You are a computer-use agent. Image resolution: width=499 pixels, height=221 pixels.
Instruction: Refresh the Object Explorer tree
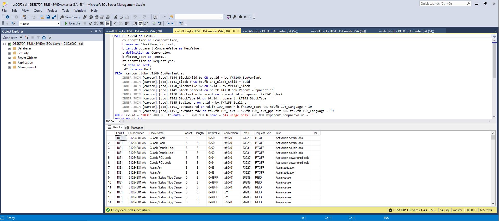44,37
